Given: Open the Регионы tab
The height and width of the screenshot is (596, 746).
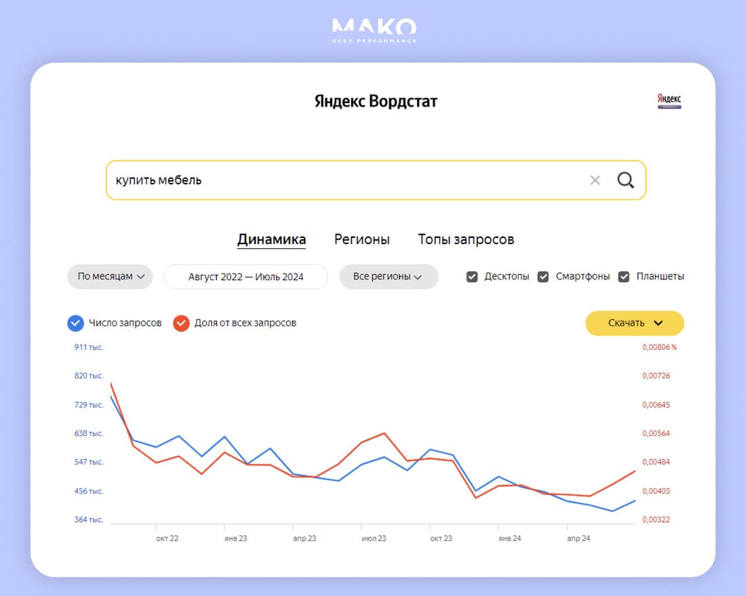Looking at the screenshot, I should tap(361, 239).
